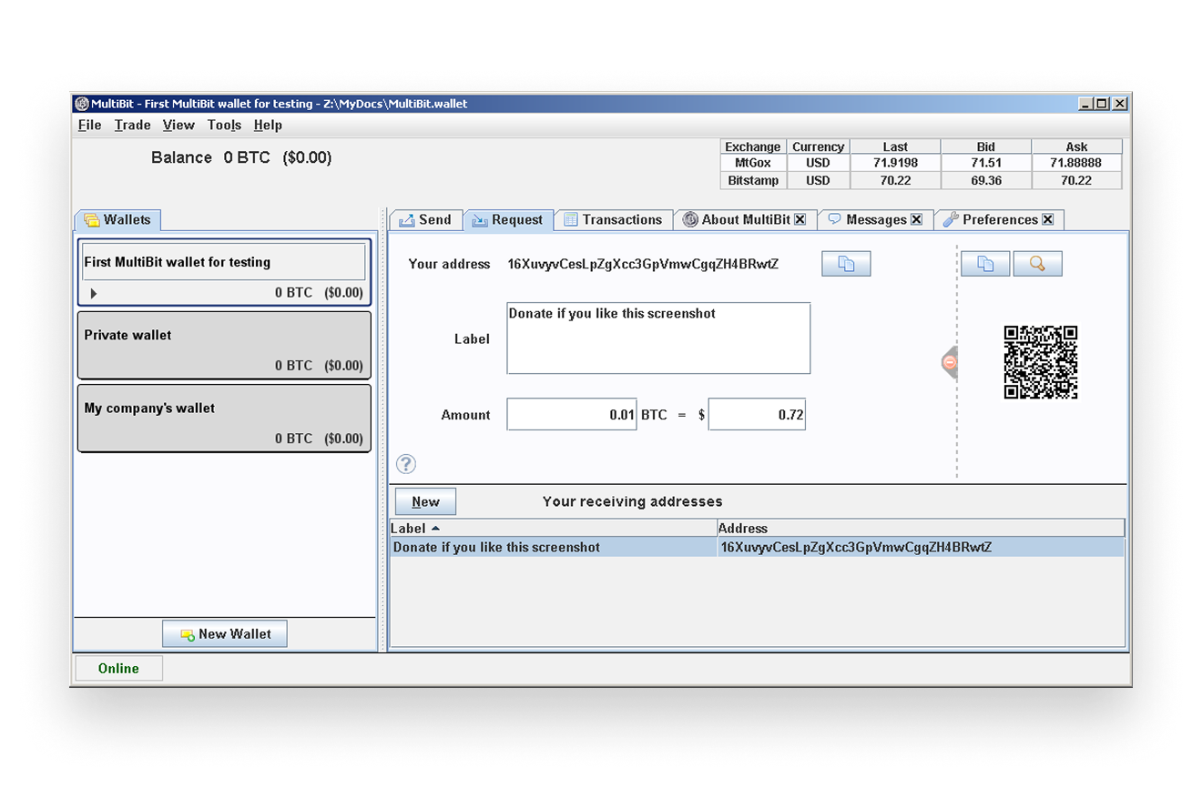Zoom the QR code with magnifier
This screenshot has height=808, width=1202.
coord(1037,264)
